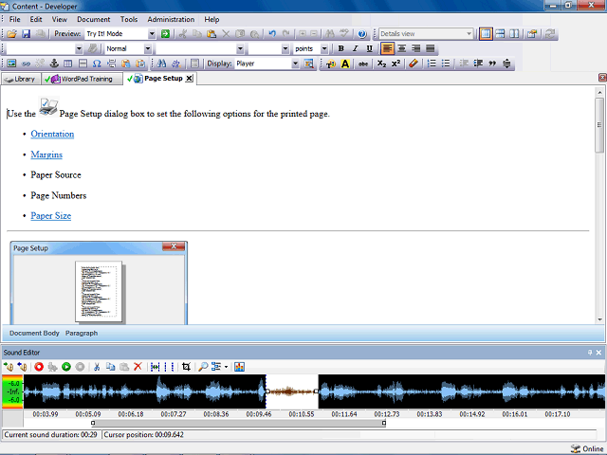Toggle right text alignment
The height and width of the screenshot is (455, 607).
(x=415, y=48)
